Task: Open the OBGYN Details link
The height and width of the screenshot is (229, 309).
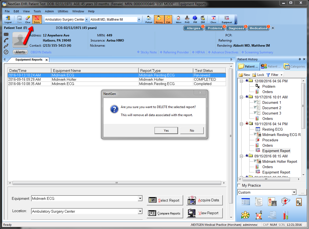Action: click(x=41, y=52)
